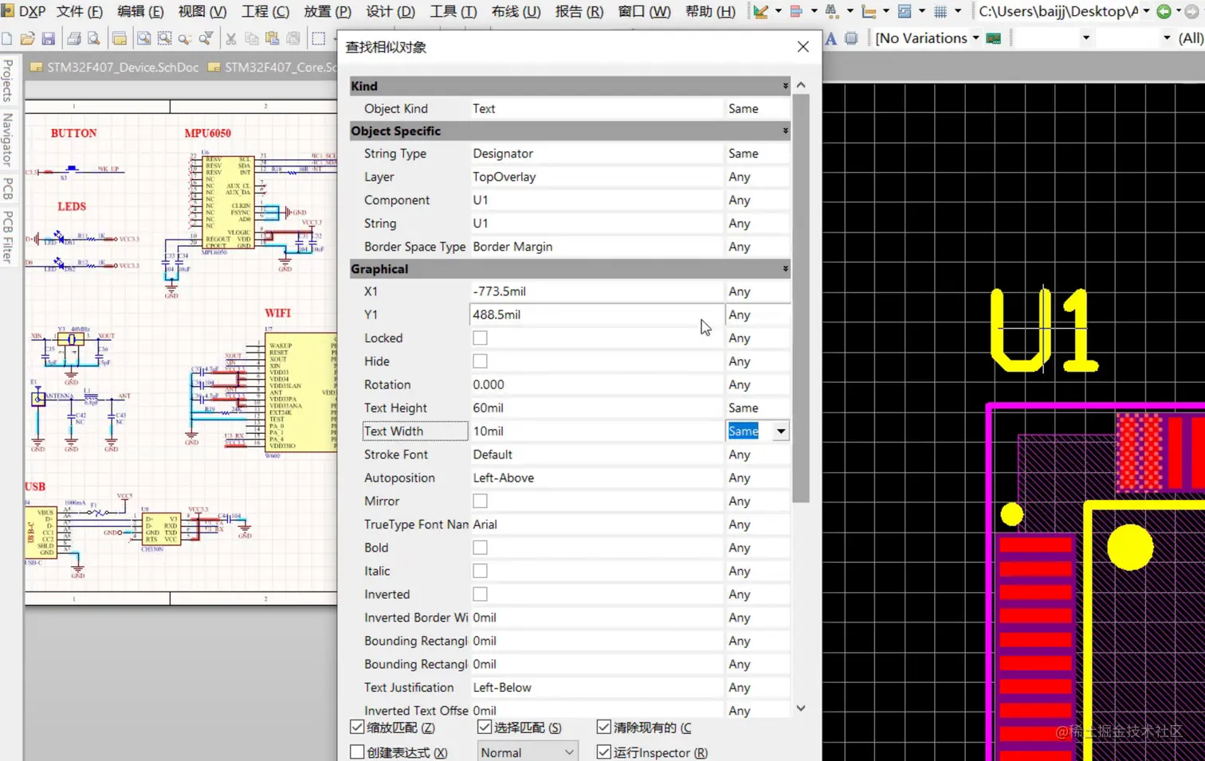Click the dashed rectangle selection icon

pos(318,38)
